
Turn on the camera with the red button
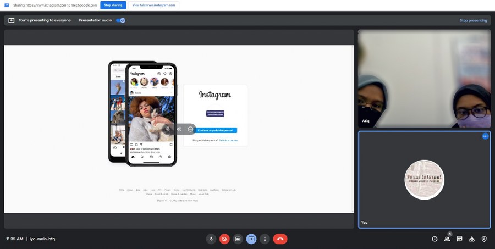click(224, 239)
